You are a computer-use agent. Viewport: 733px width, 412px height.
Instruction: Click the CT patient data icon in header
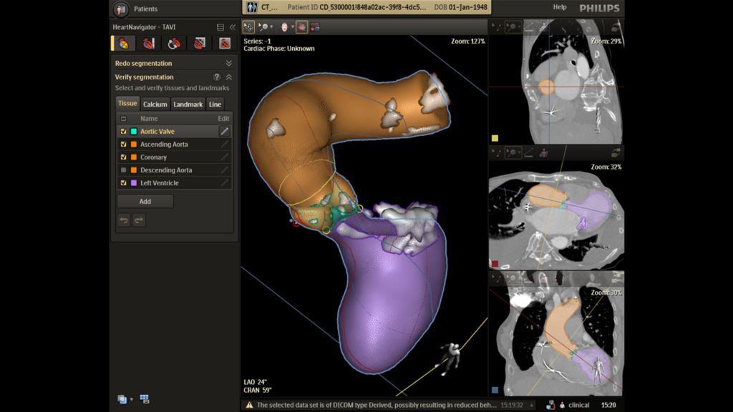tap(252, 7)
